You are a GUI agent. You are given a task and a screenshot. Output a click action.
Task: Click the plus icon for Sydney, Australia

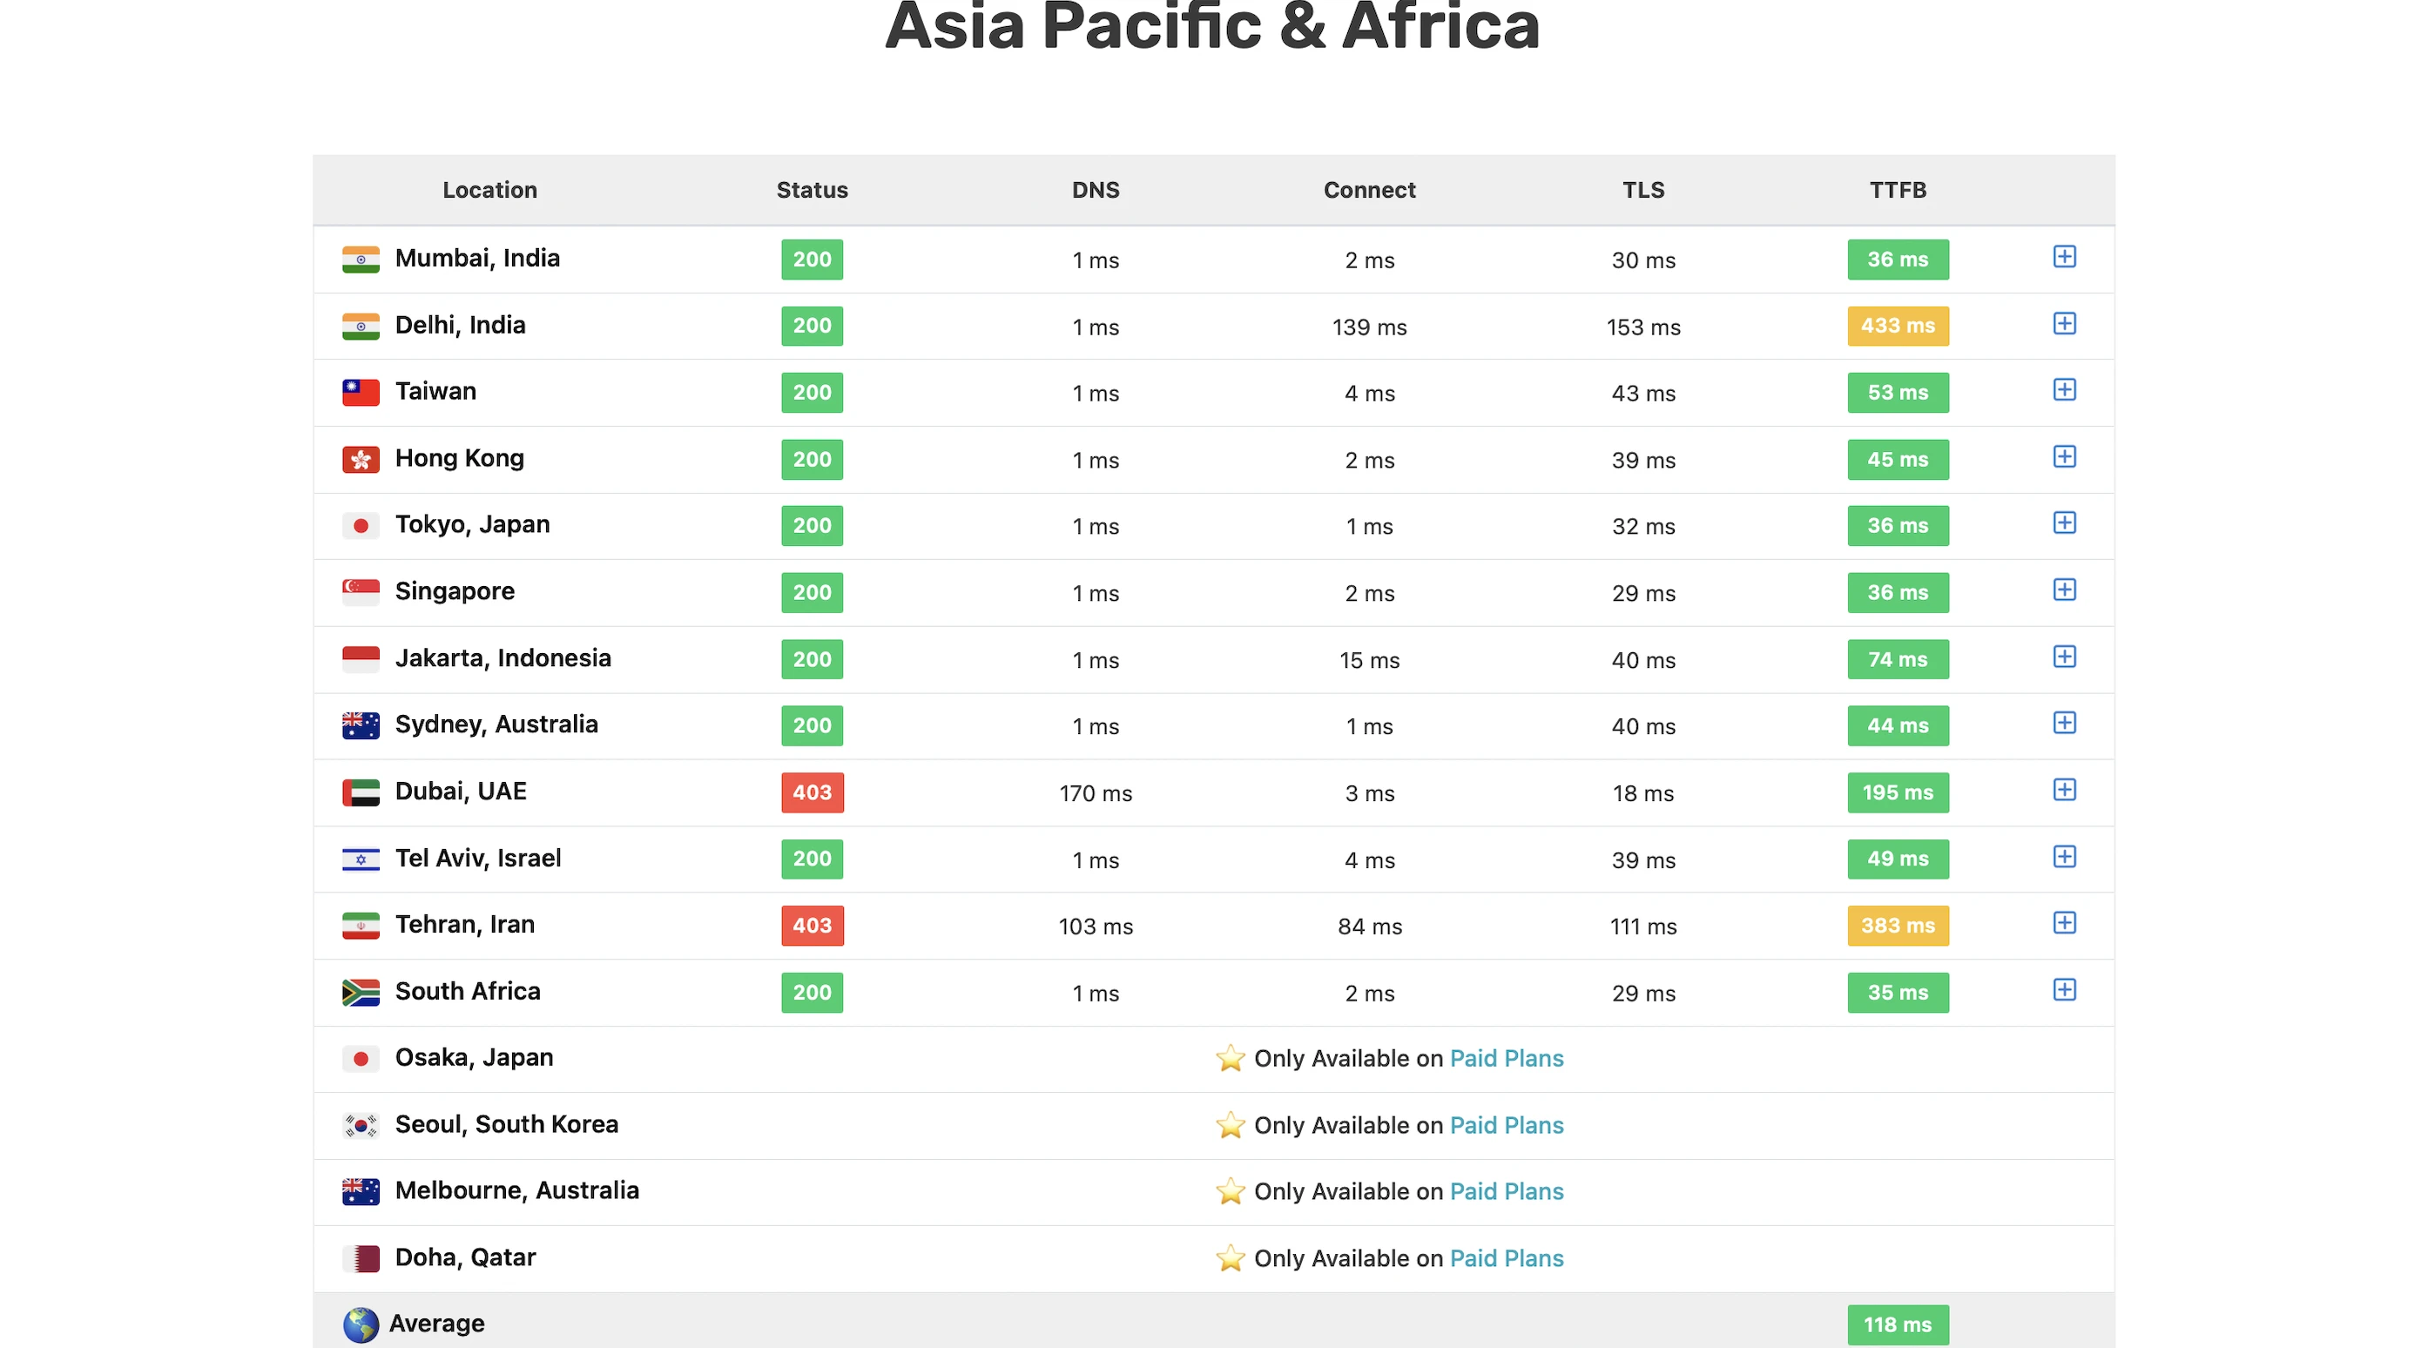tap(2063, 723)
